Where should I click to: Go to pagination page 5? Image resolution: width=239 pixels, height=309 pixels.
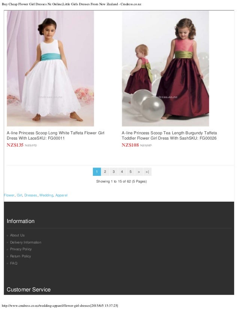(130, 172)
